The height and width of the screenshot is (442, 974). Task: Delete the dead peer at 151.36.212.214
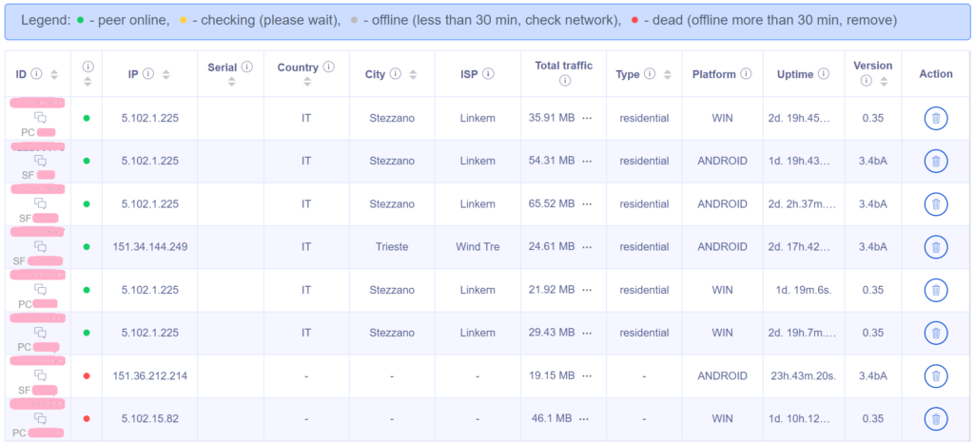935,375
